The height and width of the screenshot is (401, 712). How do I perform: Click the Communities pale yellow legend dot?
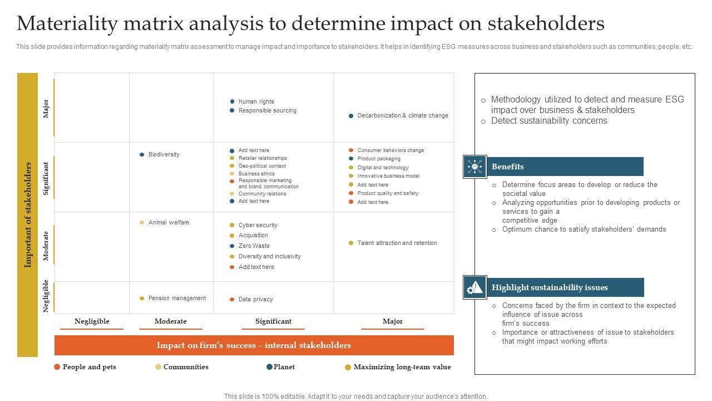(158, 367)
